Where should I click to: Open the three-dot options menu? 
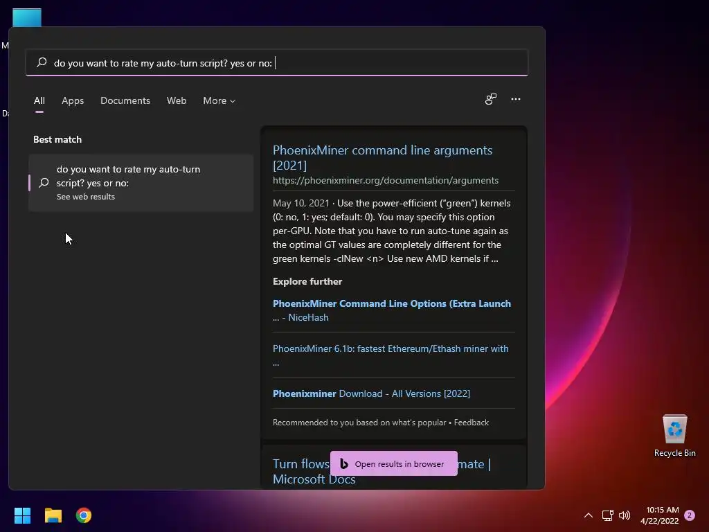515,99
